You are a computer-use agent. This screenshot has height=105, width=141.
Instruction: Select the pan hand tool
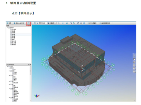[134, 59]
